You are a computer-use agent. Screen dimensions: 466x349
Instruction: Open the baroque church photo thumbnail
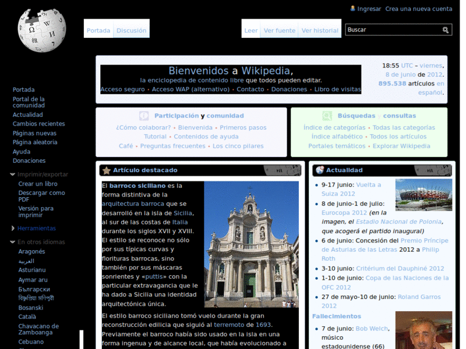click(252, 244)
